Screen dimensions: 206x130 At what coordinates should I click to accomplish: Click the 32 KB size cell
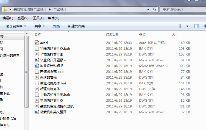(x=185, y=112)
